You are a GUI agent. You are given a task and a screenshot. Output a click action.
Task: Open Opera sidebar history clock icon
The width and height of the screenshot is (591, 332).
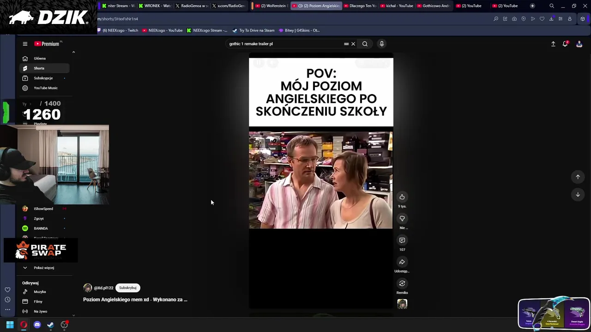click(7, 300)
